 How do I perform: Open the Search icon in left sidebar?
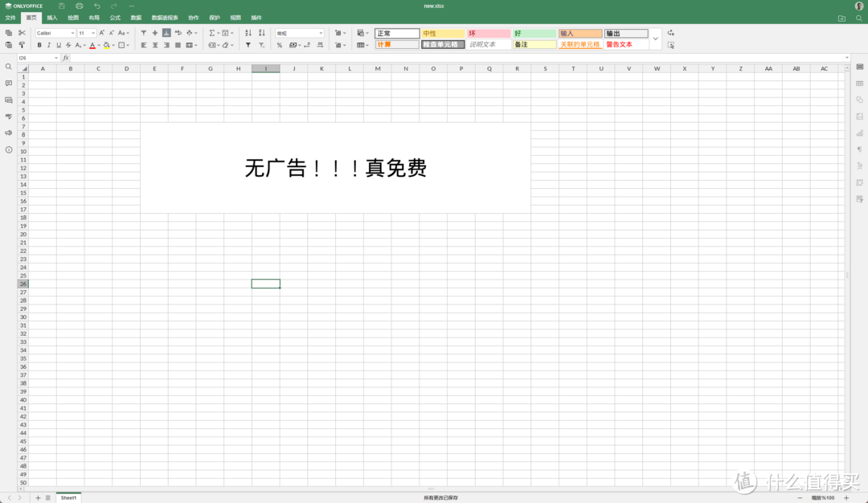pyautogui.click(x=9, y=67)
